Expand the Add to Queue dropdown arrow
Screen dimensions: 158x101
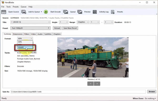pos(41,12)
